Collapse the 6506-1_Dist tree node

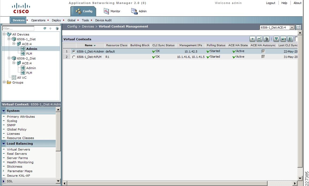click(9, 39)
